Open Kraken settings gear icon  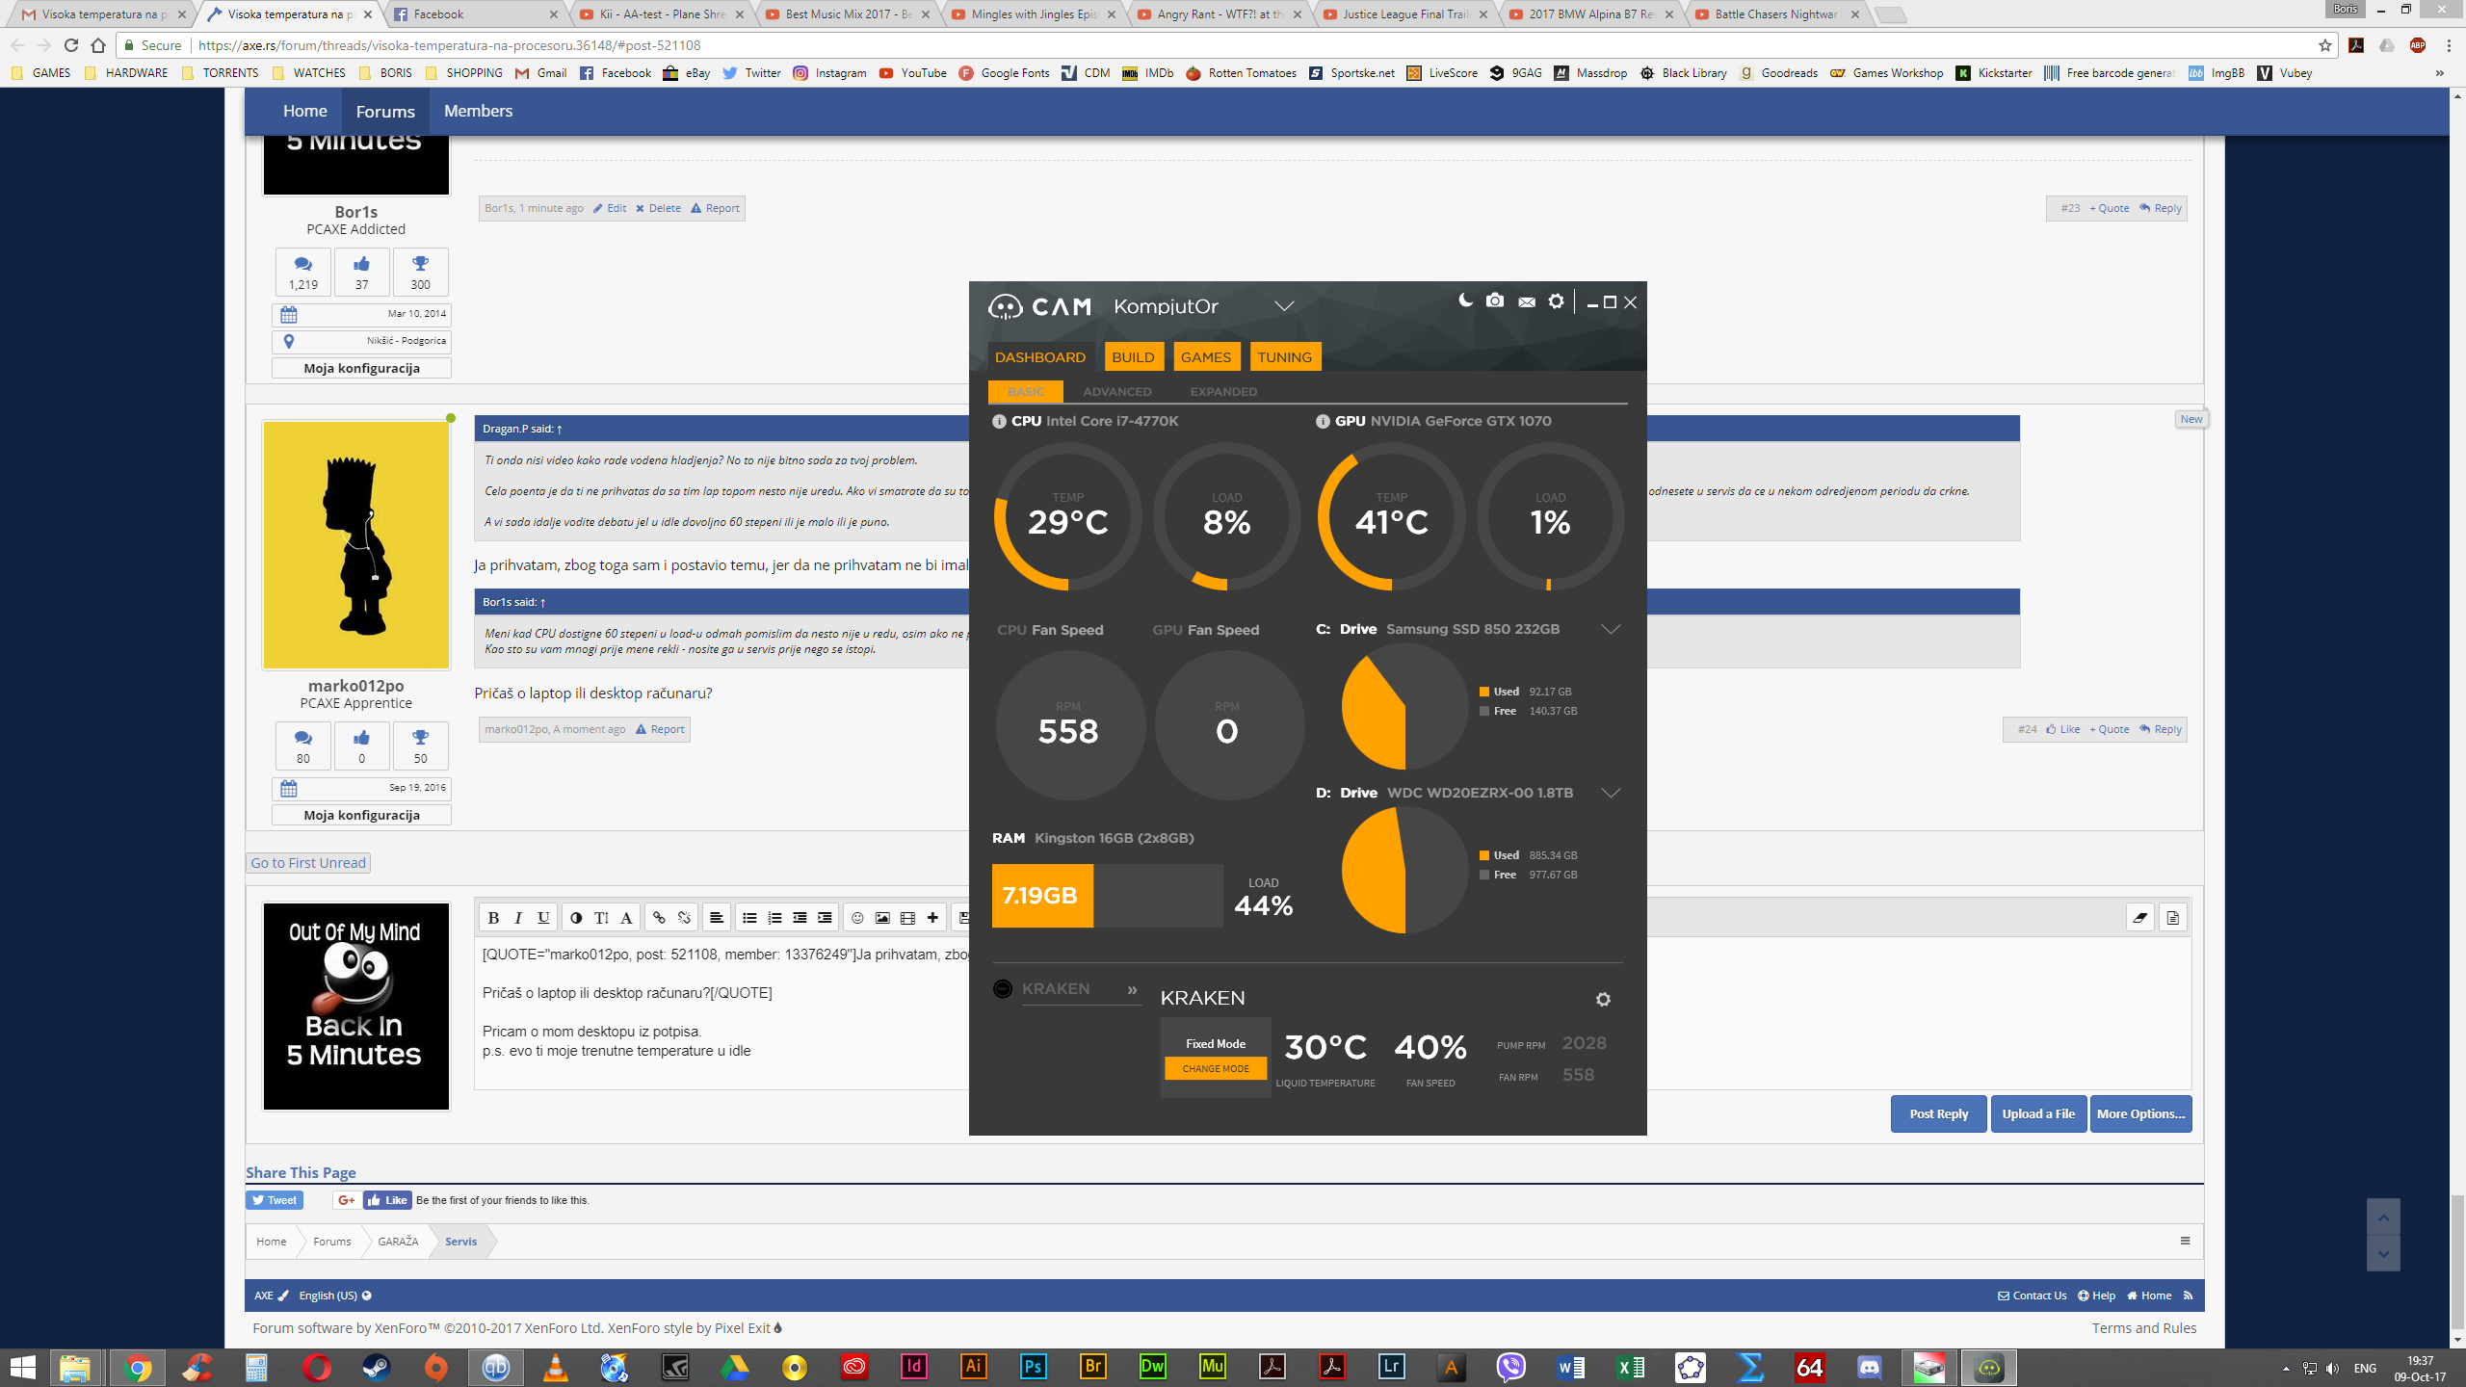1603,1000
